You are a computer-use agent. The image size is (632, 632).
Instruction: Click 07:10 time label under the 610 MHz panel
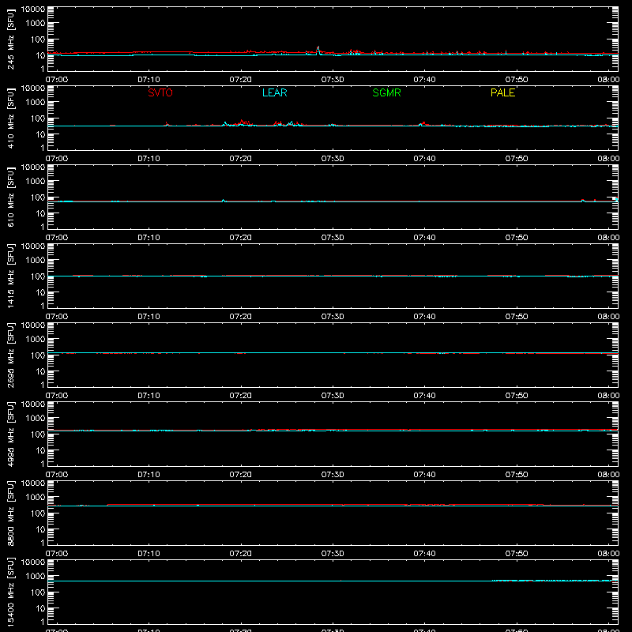149,238
